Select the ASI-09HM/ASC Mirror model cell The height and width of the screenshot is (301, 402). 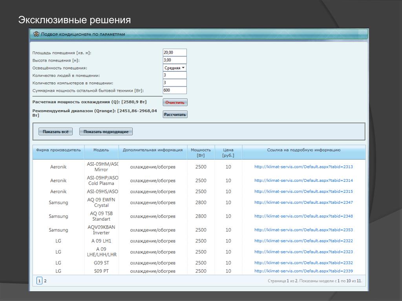tap(102, 167)
